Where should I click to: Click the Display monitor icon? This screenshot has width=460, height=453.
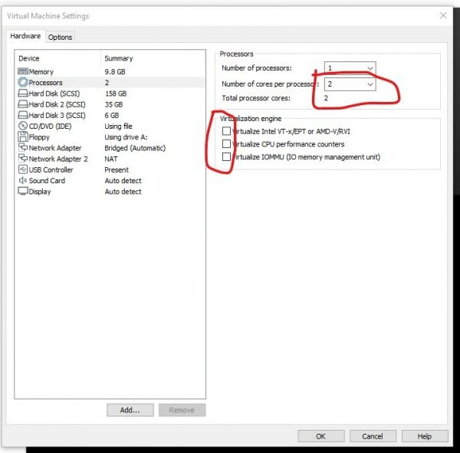coord(23,191)
